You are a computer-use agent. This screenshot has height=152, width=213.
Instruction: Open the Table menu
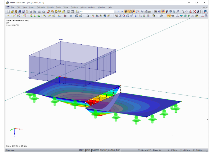coord(66,7)
